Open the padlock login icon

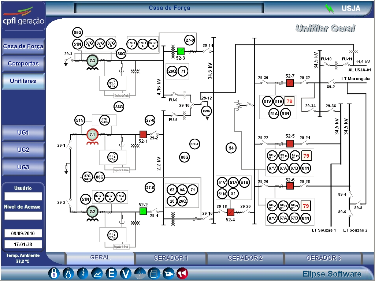click(54, 273)
